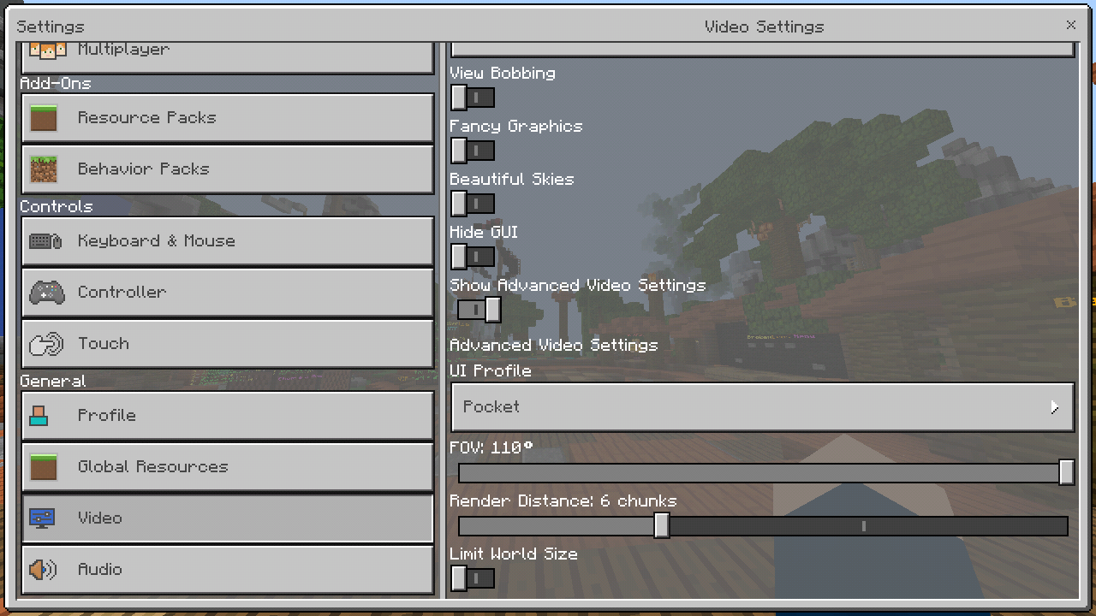Click the 'UI Profile' label
The image size is (1096, 616).
(490, 371)
